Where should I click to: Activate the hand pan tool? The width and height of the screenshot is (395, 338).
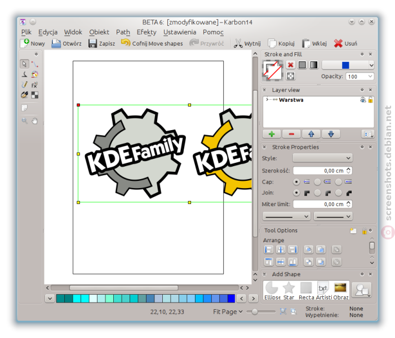click(35, 121)
